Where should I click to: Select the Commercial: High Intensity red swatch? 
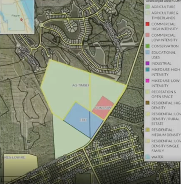148,24
